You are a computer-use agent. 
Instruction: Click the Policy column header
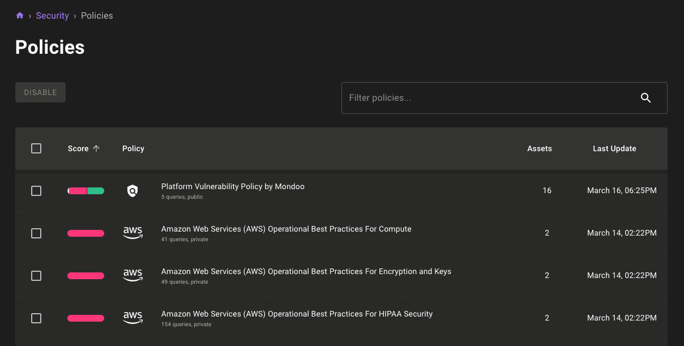[133, 148]
